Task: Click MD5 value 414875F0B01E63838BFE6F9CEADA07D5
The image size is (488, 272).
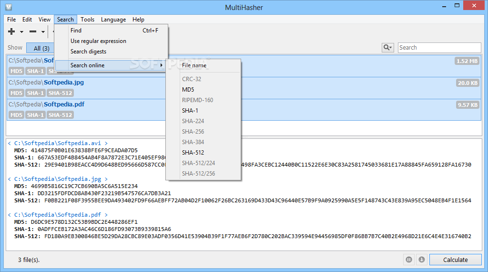Action: point(84,150)
